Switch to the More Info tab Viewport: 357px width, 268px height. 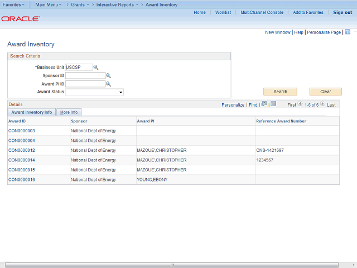pyautogui.click(x=69, y=112)
